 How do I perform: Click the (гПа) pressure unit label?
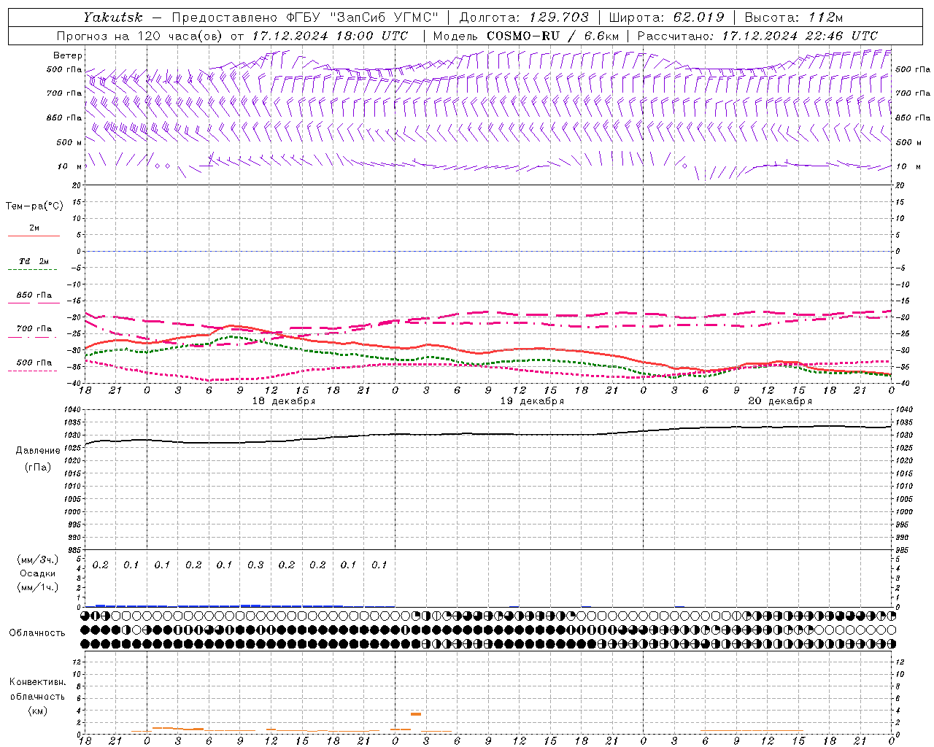coord(38,467)
